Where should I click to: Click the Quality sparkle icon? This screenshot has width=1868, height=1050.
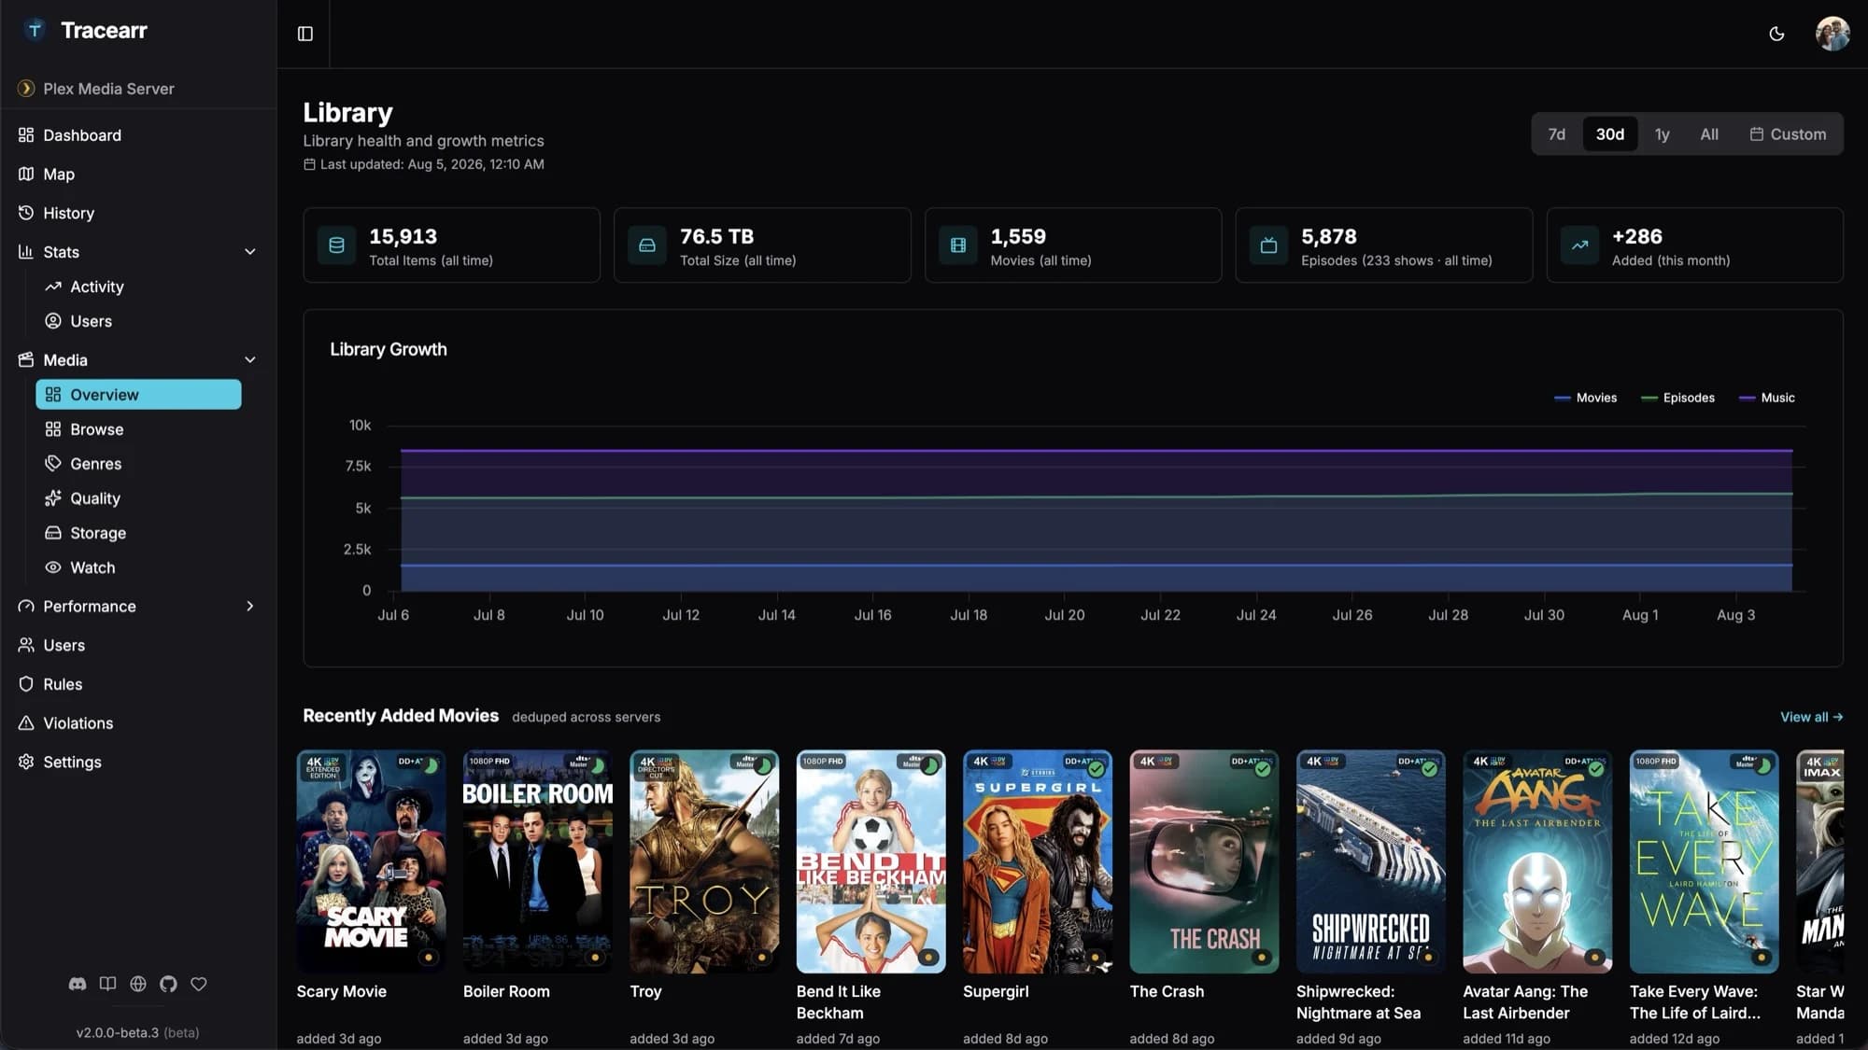point(53,498)
